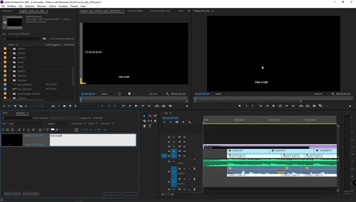Switch to Controllo effetti tab
Image resolution: width=356 pixels, height=202 pixels.
pos(135,11)
